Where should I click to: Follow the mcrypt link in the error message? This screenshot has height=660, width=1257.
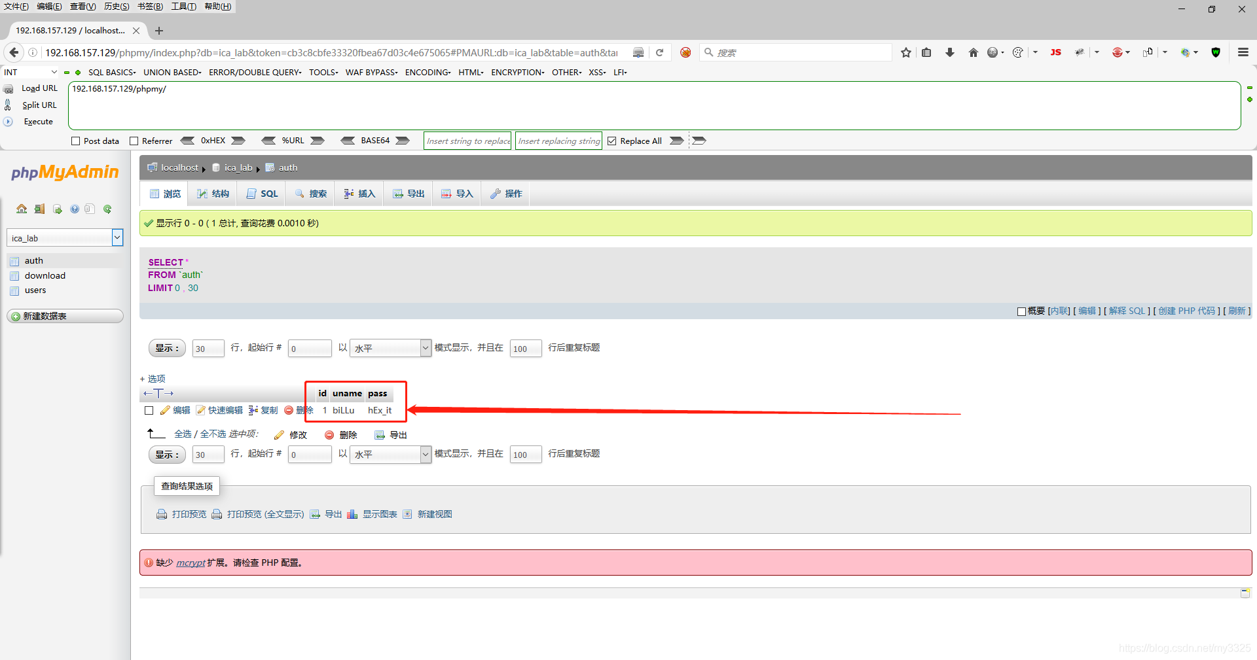pyautogui.click(x=191, y=563)
